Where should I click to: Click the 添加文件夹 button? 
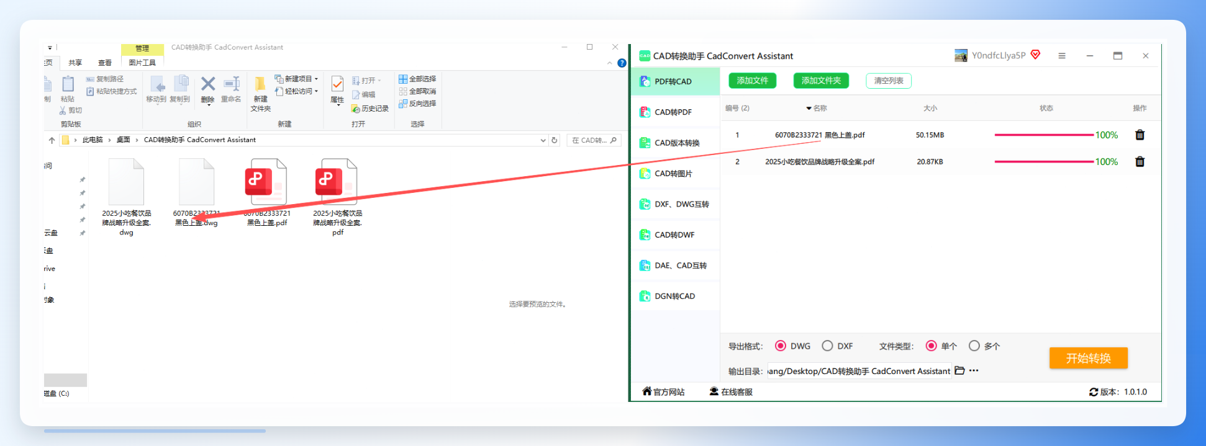click(821, 81)
